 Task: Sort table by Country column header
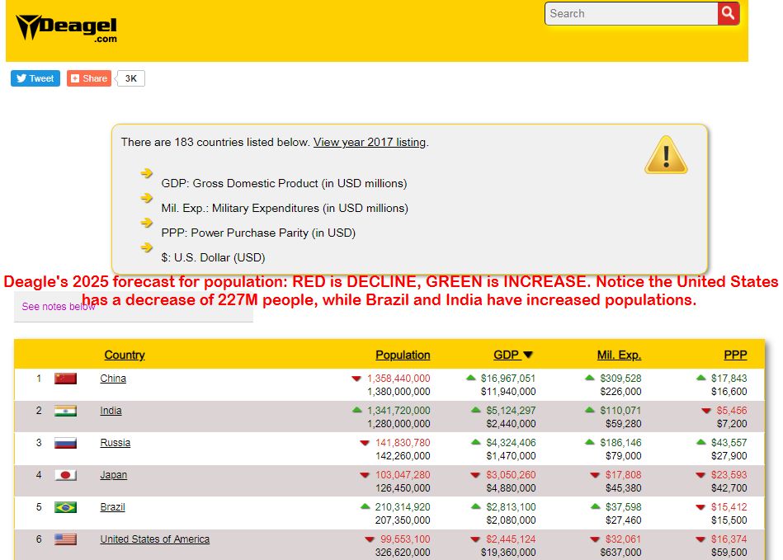[x=125, y=355]
